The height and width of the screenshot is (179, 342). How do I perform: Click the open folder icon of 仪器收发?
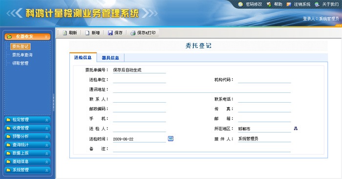(9, 37)
